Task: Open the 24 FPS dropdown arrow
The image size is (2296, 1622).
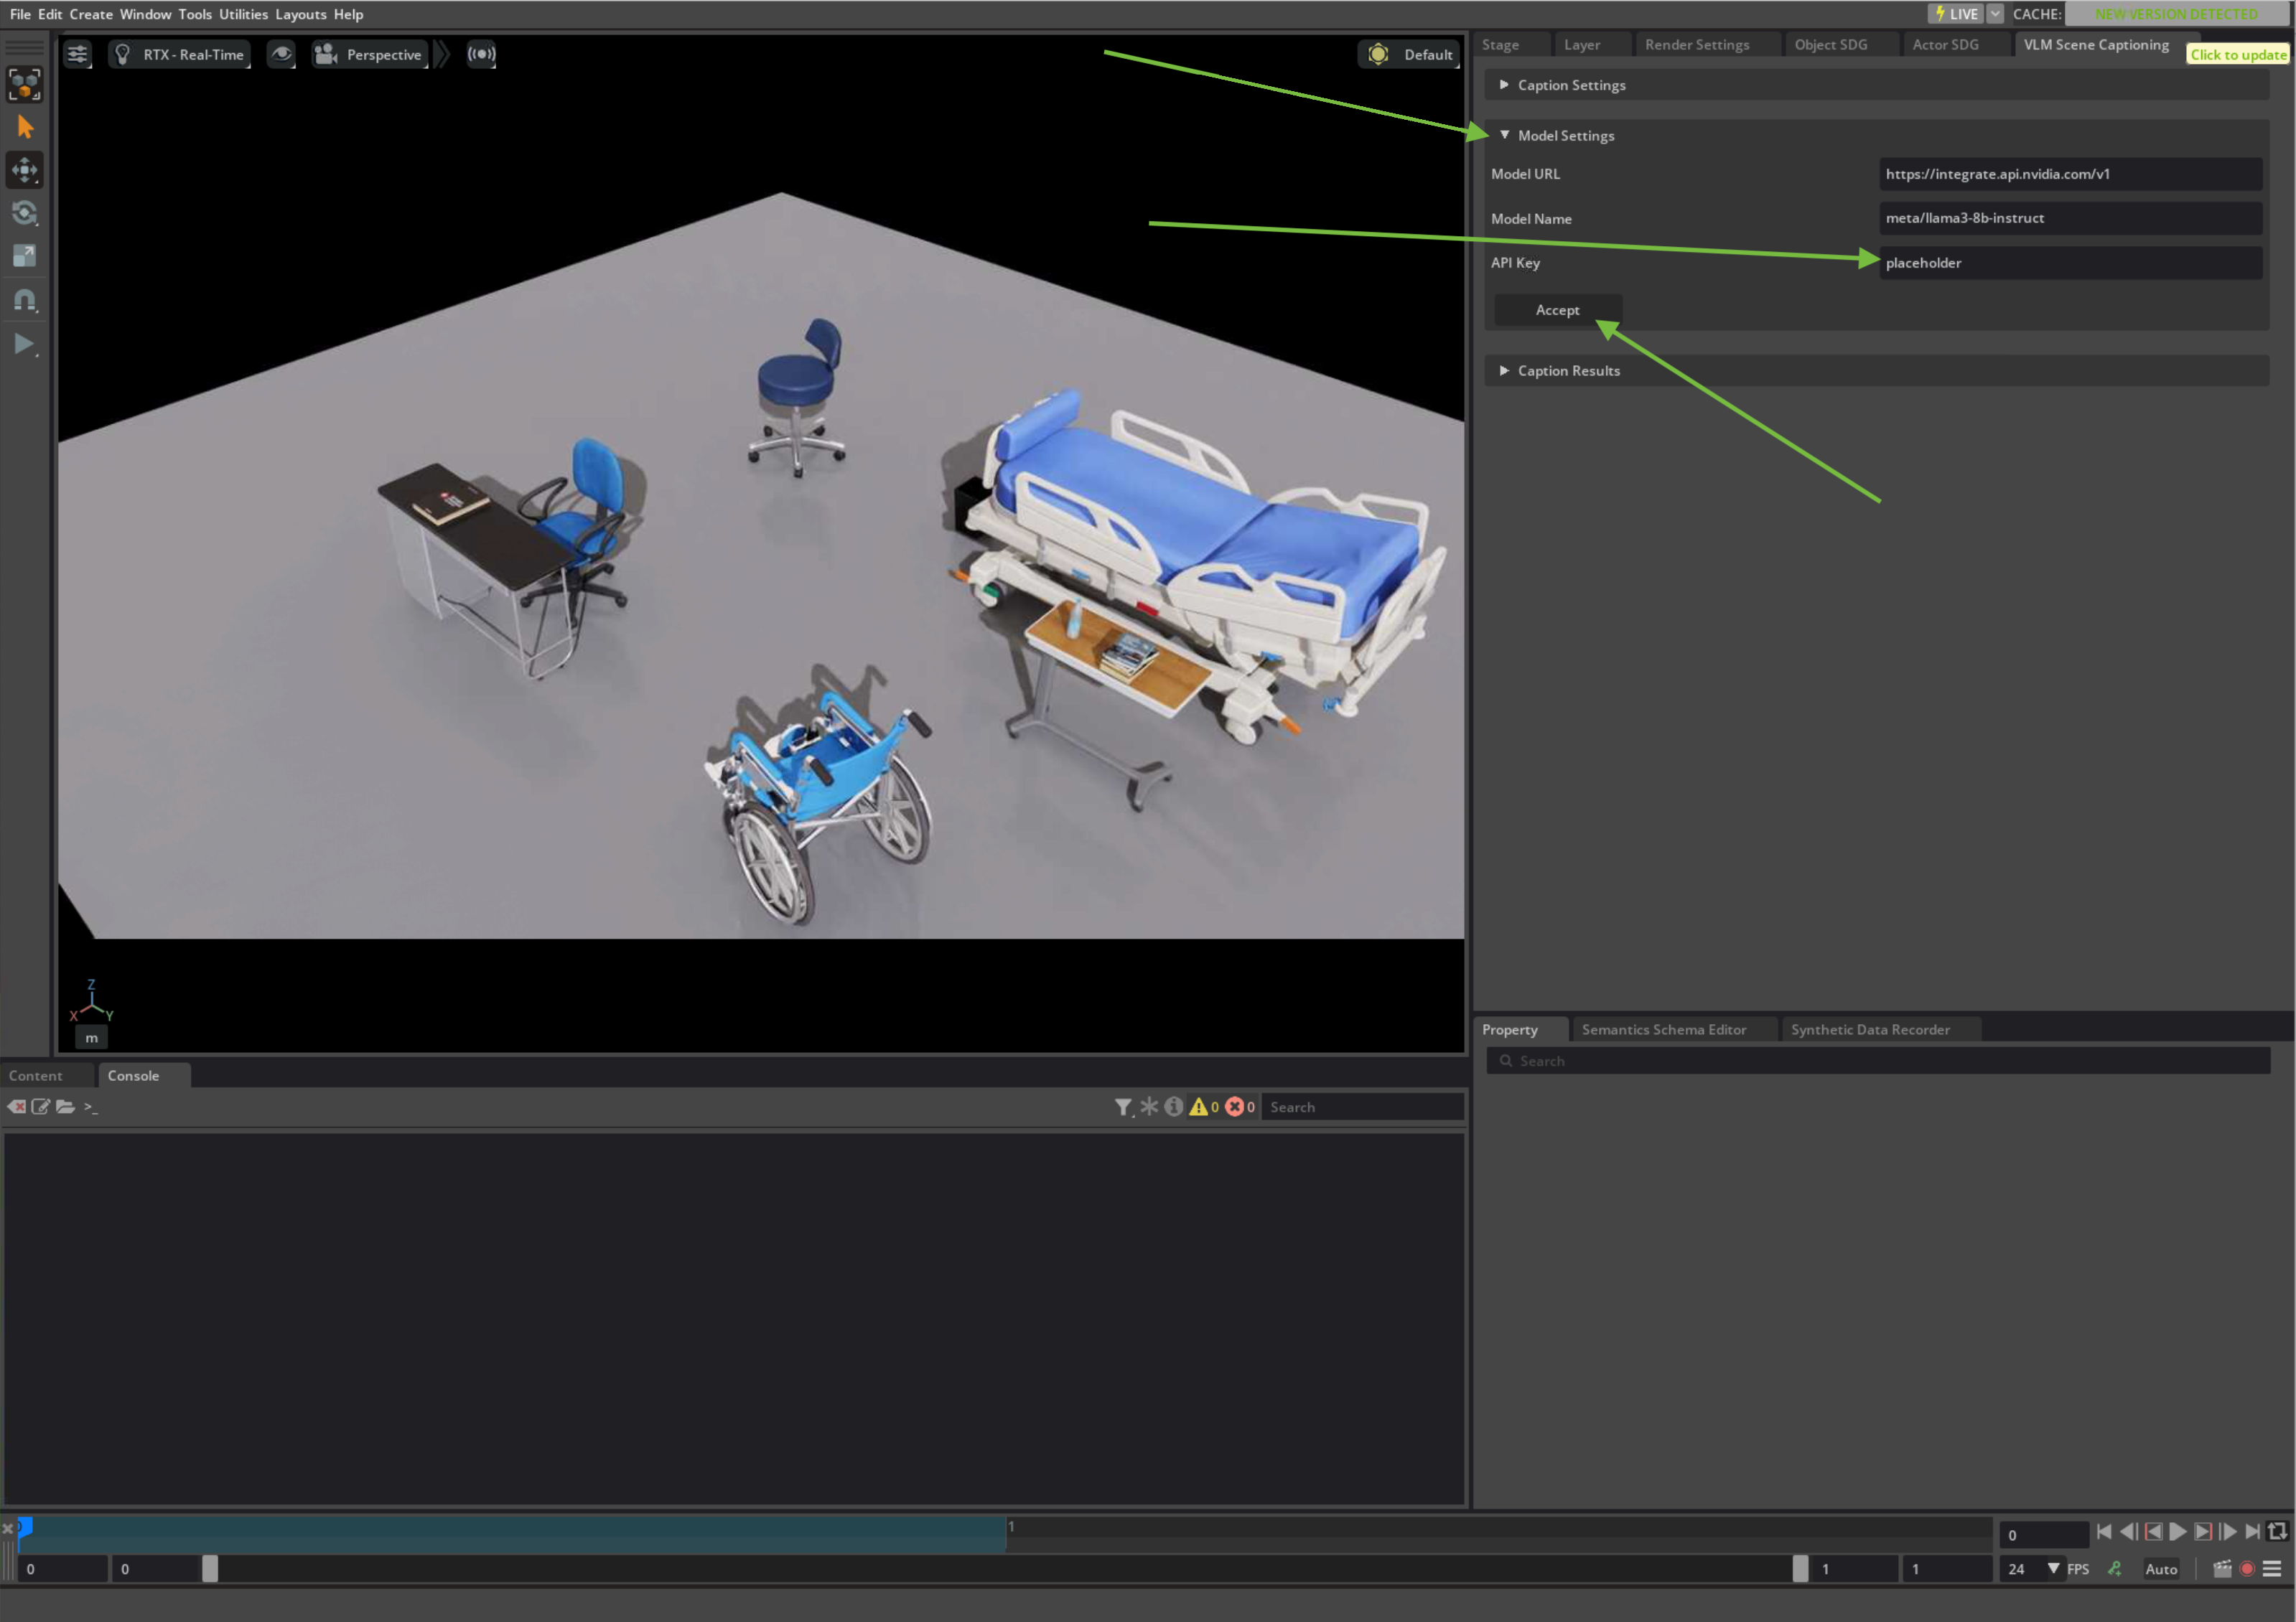Action: click(2053, 1568)
